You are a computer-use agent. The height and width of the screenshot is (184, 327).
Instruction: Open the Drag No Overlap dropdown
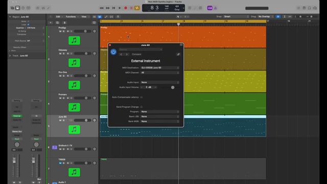266,16
